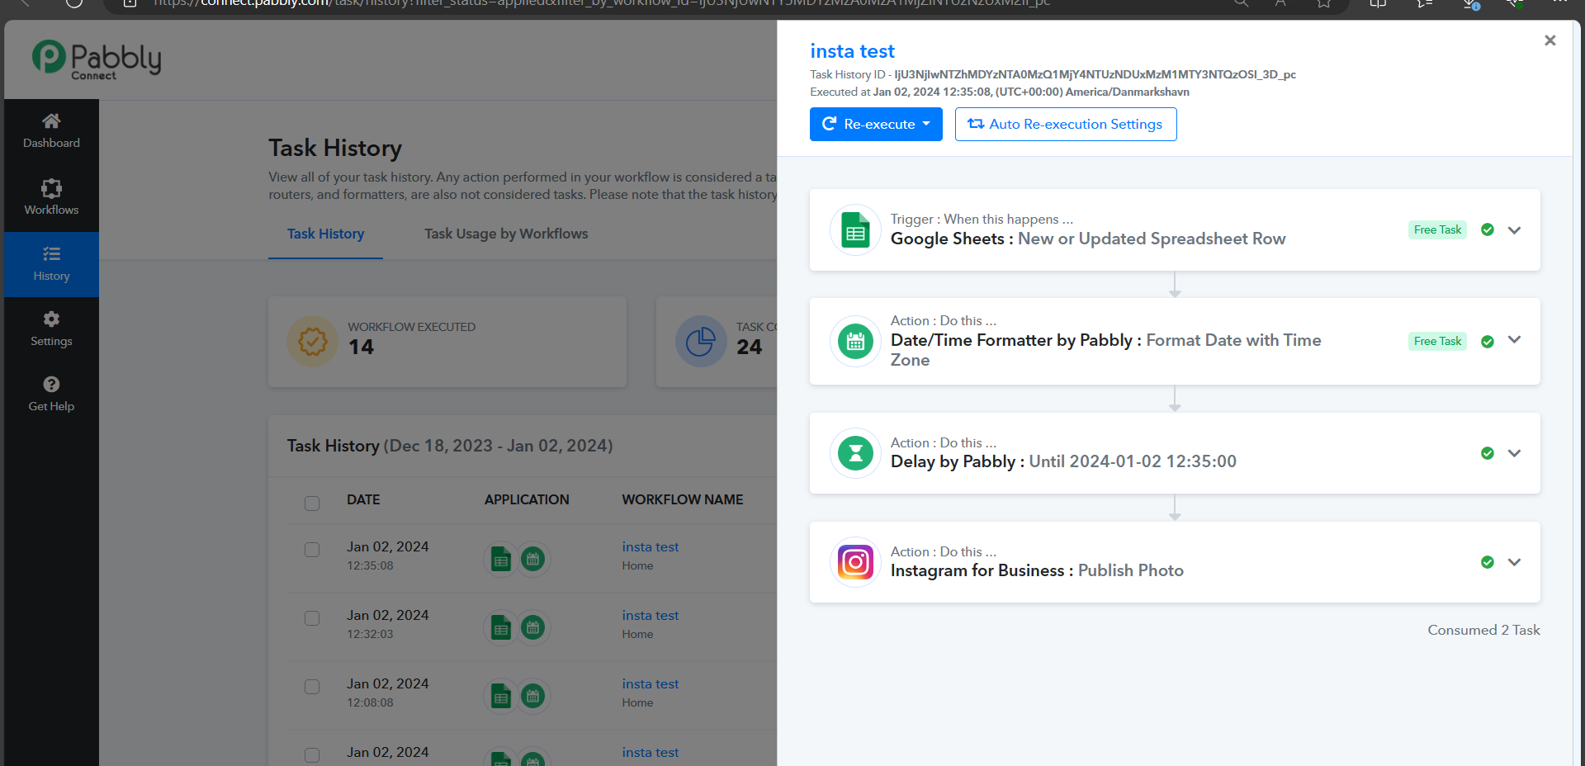Switch to Task Usage by Workflows tab
The width and height of the screenshot is (1585, 766).
506,234
